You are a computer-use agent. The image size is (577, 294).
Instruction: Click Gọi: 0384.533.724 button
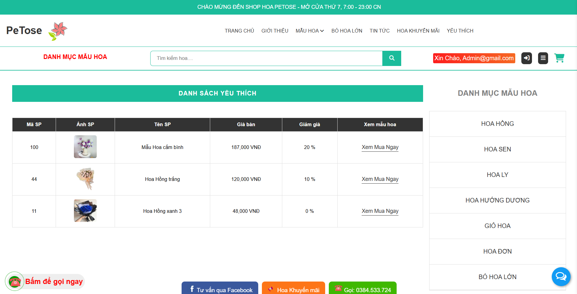[363, 288]
